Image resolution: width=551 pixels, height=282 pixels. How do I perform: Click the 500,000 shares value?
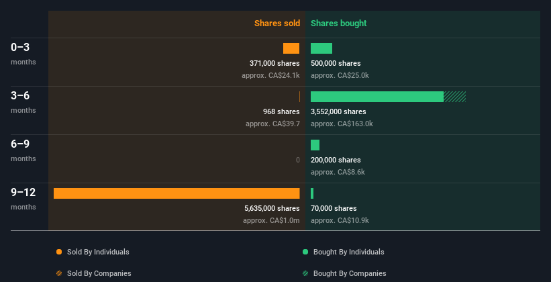point(336,63)
